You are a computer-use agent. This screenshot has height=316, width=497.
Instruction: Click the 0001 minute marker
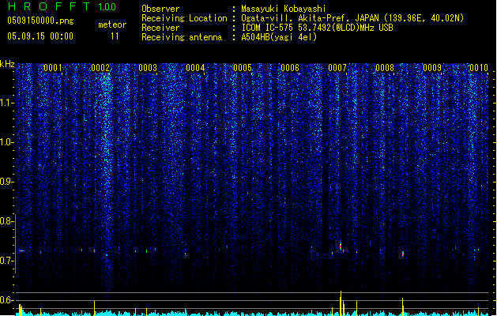pyautogui.click(x=53, y=68)
